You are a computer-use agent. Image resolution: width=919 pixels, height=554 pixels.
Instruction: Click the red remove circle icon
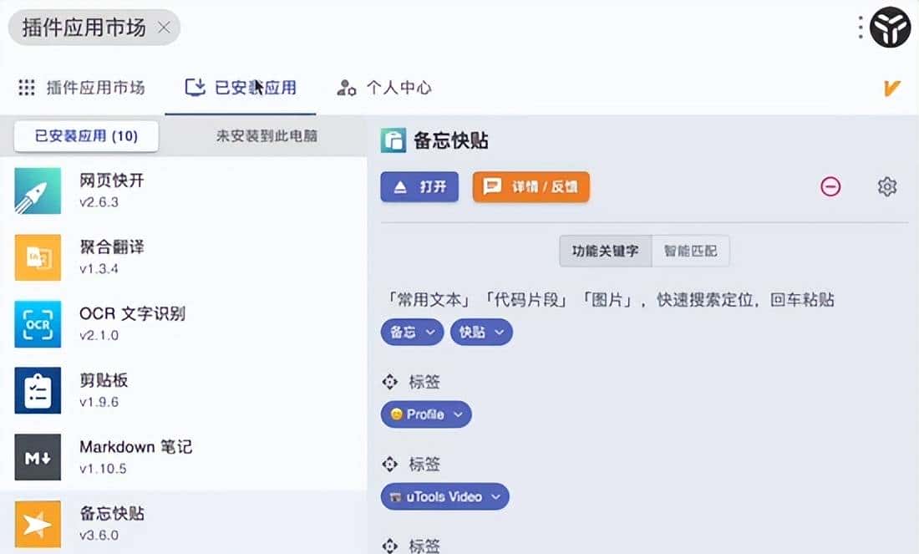830,187
